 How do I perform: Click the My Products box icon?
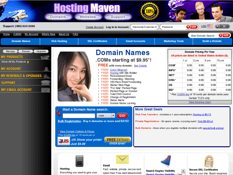coord(45,57)
